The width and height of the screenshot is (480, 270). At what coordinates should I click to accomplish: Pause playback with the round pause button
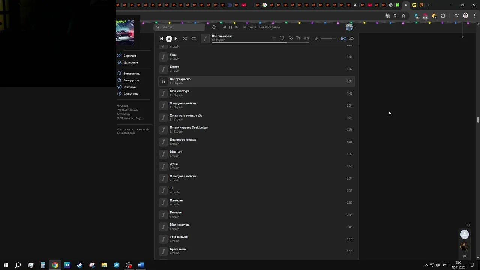[169, 39]
